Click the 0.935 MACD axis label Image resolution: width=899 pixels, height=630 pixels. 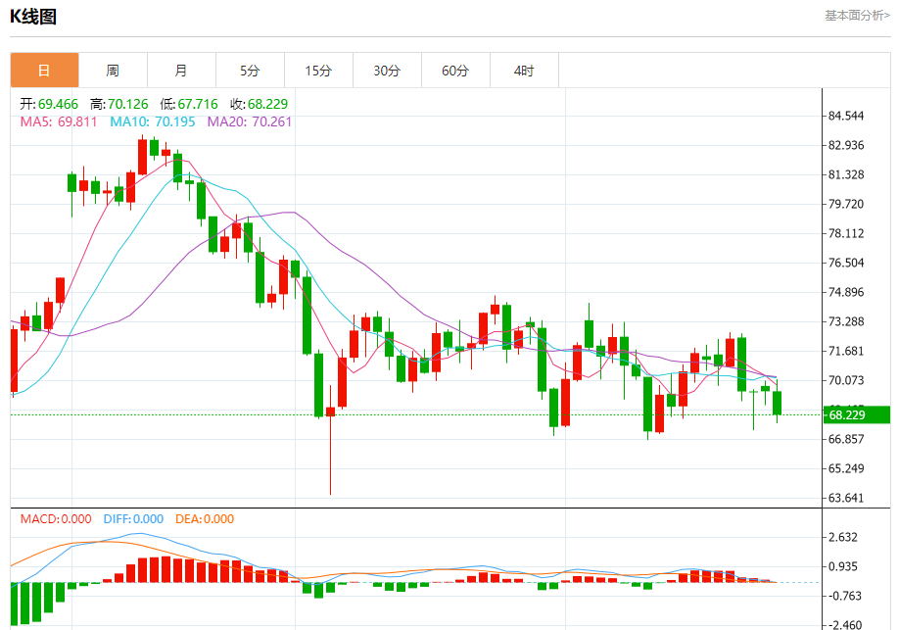click(x=843, y=566)
